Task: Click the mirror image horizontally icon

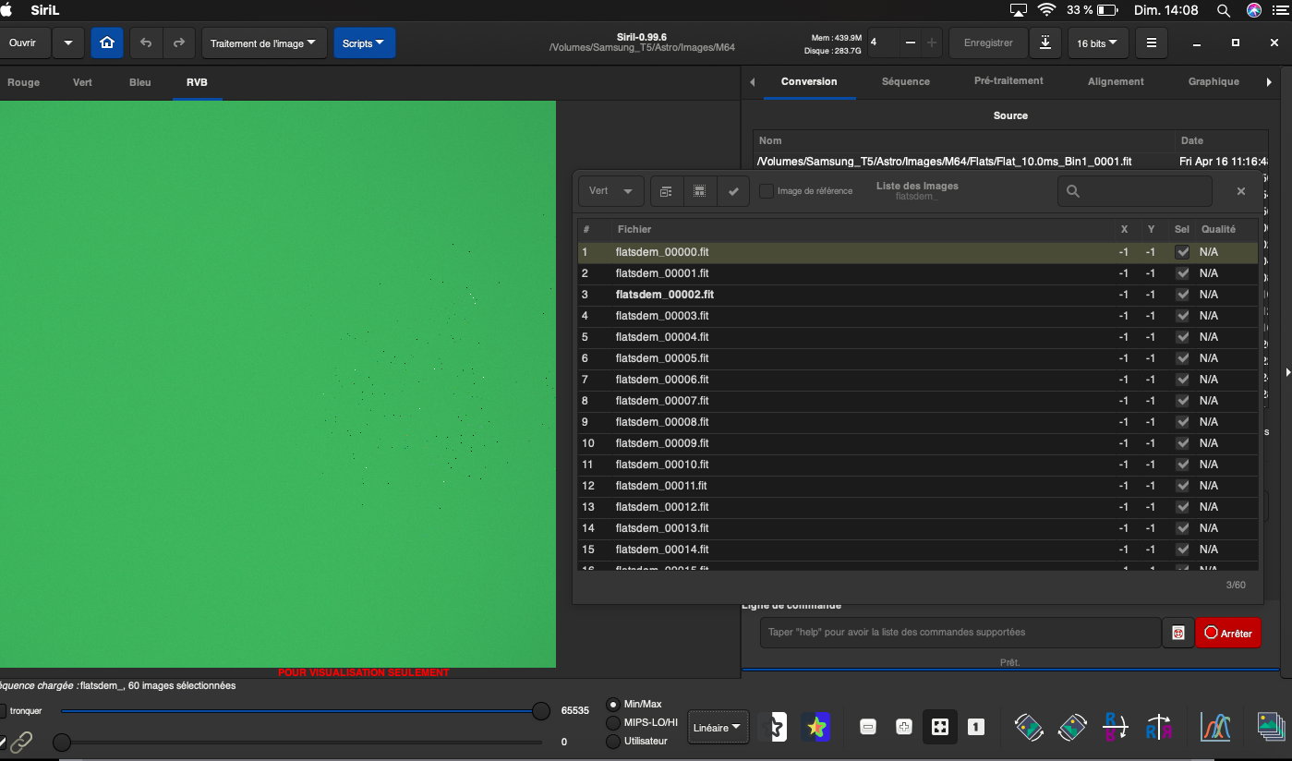Action: click(1158, 727)
